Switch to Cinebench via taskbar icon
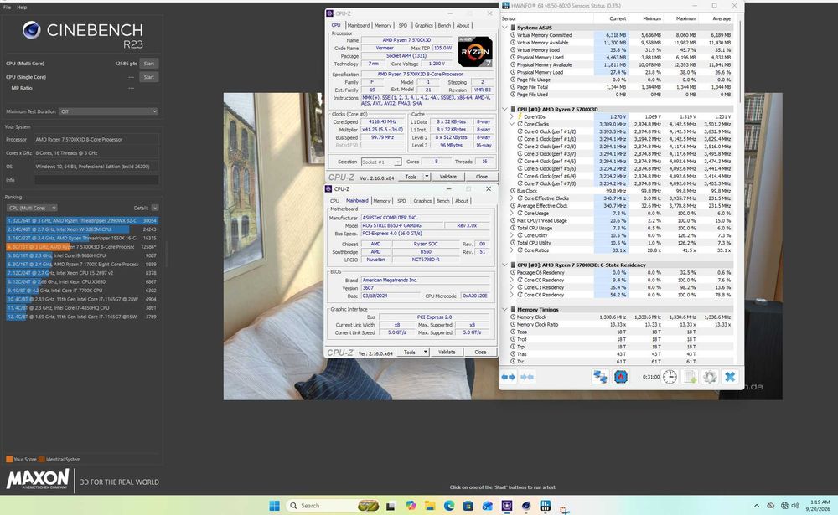838x515 pixels. pyautogui.click(x=526, y=506)
